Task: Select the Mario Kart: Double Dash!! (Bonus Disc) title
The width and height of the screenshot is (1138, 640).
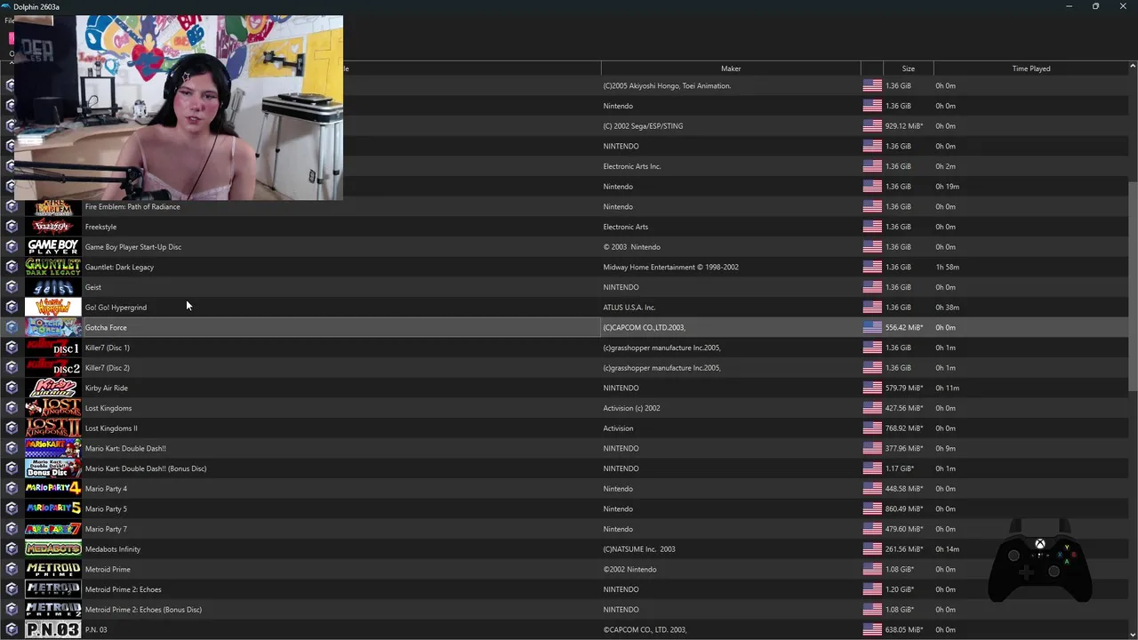Action: tap(146, 468)
